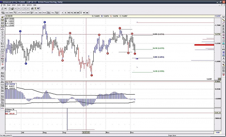Click the Pivot button in left toolbar
Viewport: 226px width, 137px height.
click(x=3, y=93)
